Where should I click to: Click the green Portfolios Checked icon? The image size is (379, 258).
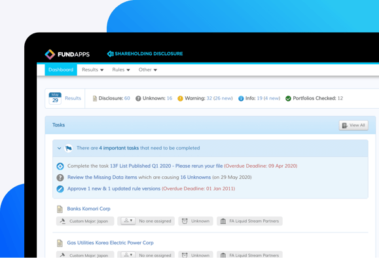tap(288, 98)
